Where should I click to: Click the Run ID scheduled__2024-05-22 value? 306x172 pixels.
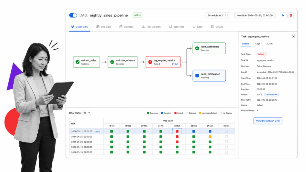click(x=275, y=72)
